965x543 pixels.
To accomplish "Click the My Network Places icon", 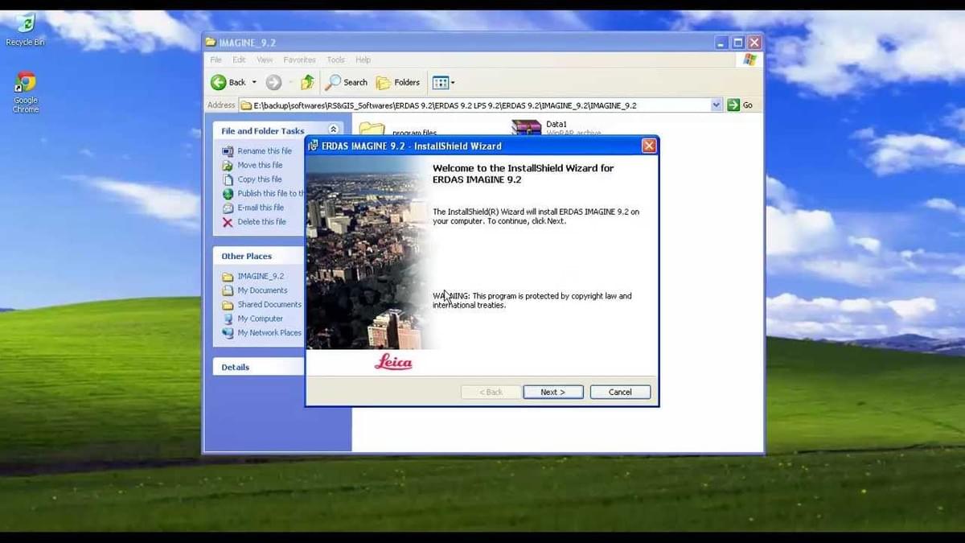I will tap(228, 333).
